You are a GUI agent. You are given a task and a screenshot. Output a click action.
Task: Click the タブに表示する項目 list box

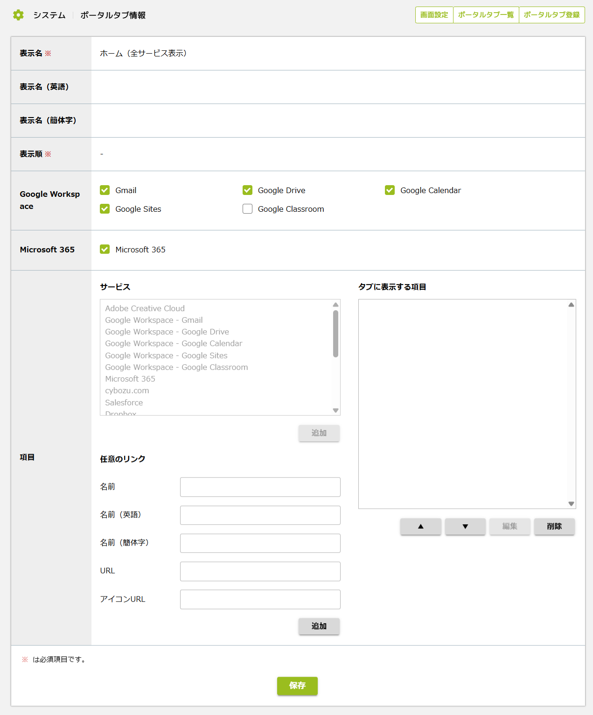click(467, 404)
